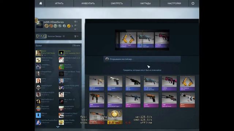Select the P250 pistol case item
The width and height of the screenshot is (234, 131).
tap(151, 100)
